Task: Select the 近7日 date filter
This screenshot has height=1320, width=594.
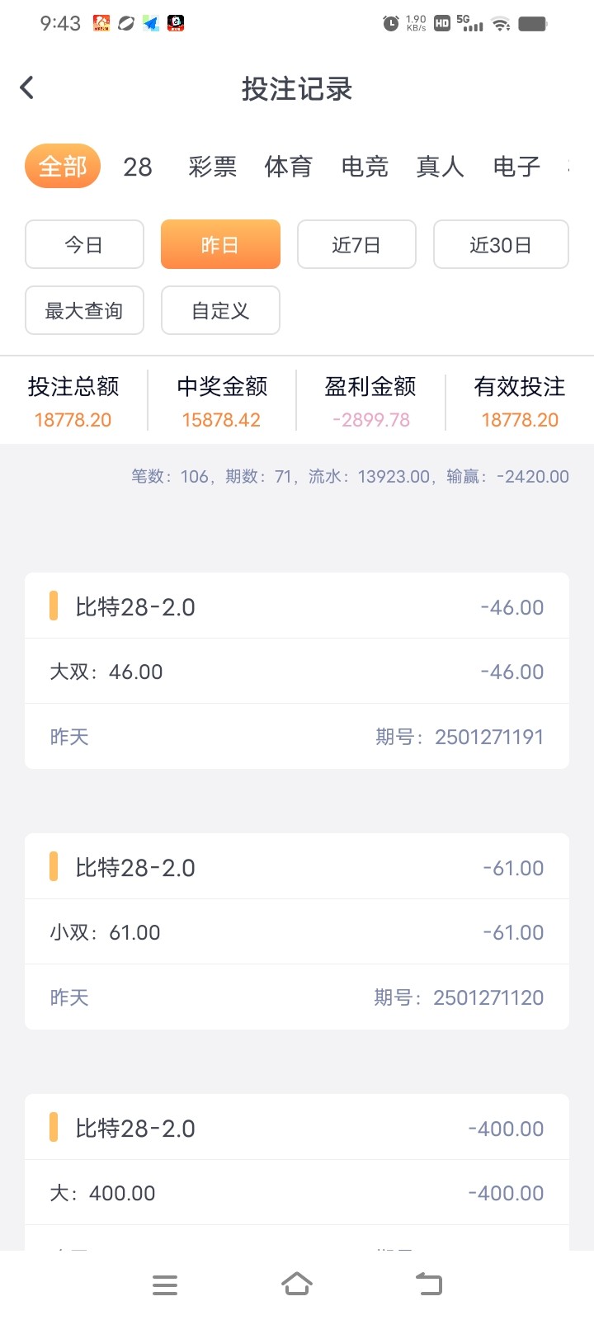Action: [x=356, y=244]
